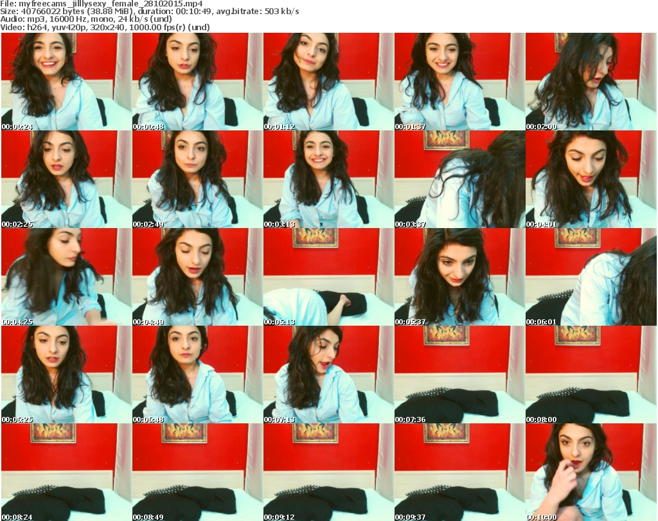
Task: Click the thumbnail stamped 00:09:12
Action: pos(328,472)
